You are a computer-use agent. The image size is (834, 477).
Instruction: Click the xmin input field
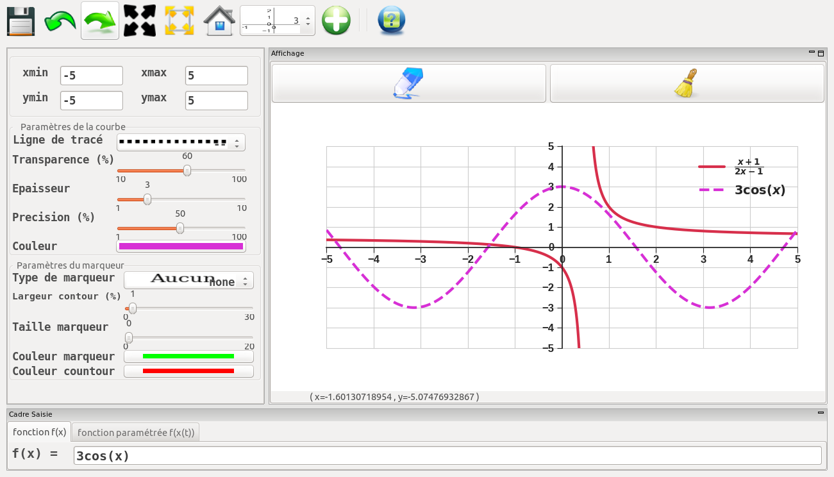pyautogui.click(x=92, y=76)
